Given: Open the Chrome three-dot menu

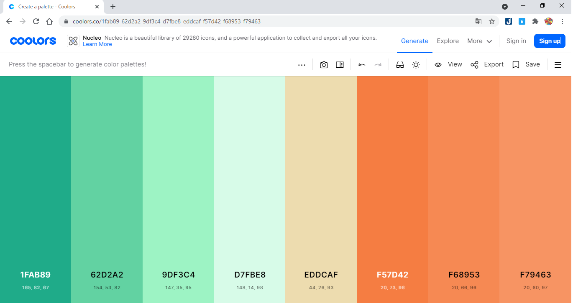Looking at the screenshot, I should coord(562,21).
